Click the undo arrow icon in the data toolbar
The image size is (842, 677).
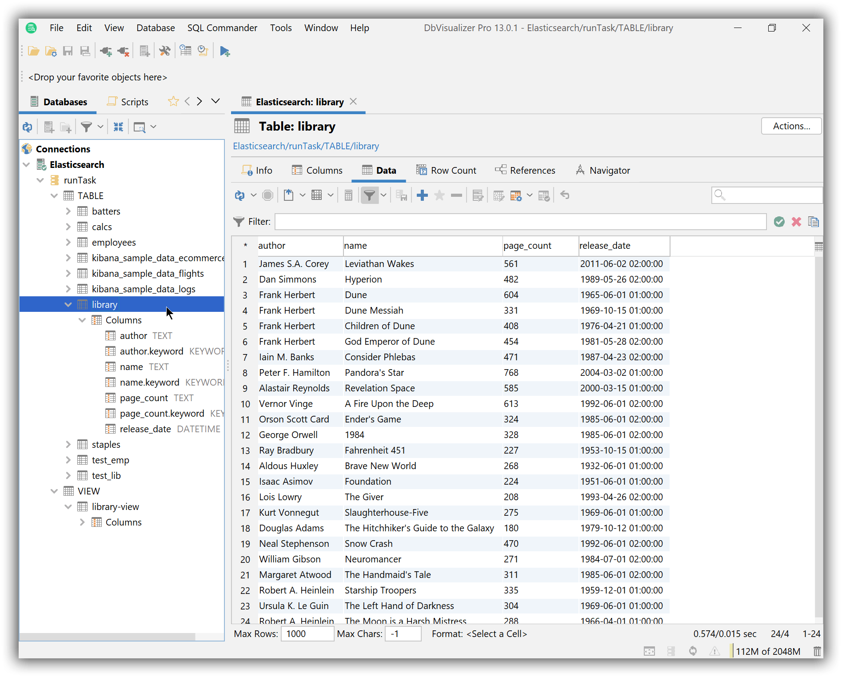pyautogui.click(x=565, y=195)
